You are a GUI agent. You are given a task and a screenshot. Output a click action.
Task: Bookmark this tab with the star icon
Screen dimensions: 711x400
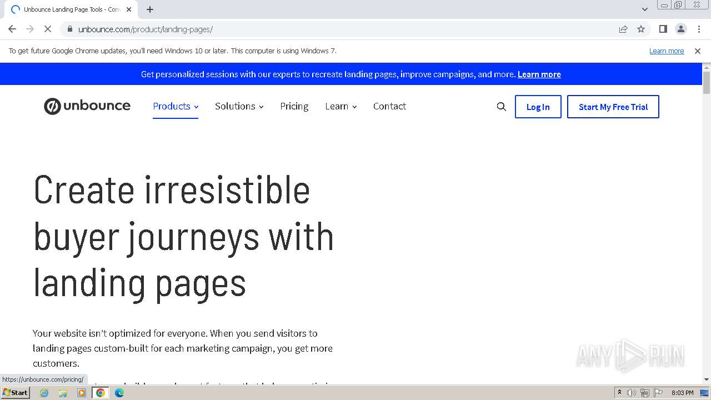[x=641, y=29]
